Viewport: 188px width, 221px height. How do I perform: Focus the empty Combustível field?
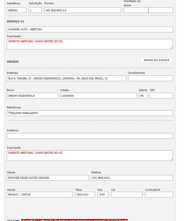[x=159, y=195]
